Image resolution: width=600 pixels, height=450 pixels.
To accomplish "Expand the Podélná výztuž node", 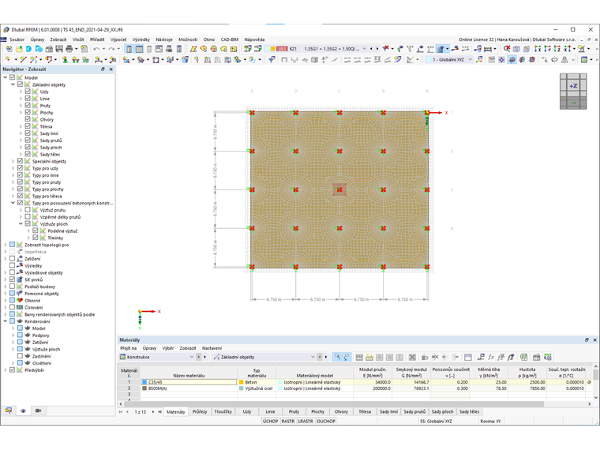I will coord(28,231).
